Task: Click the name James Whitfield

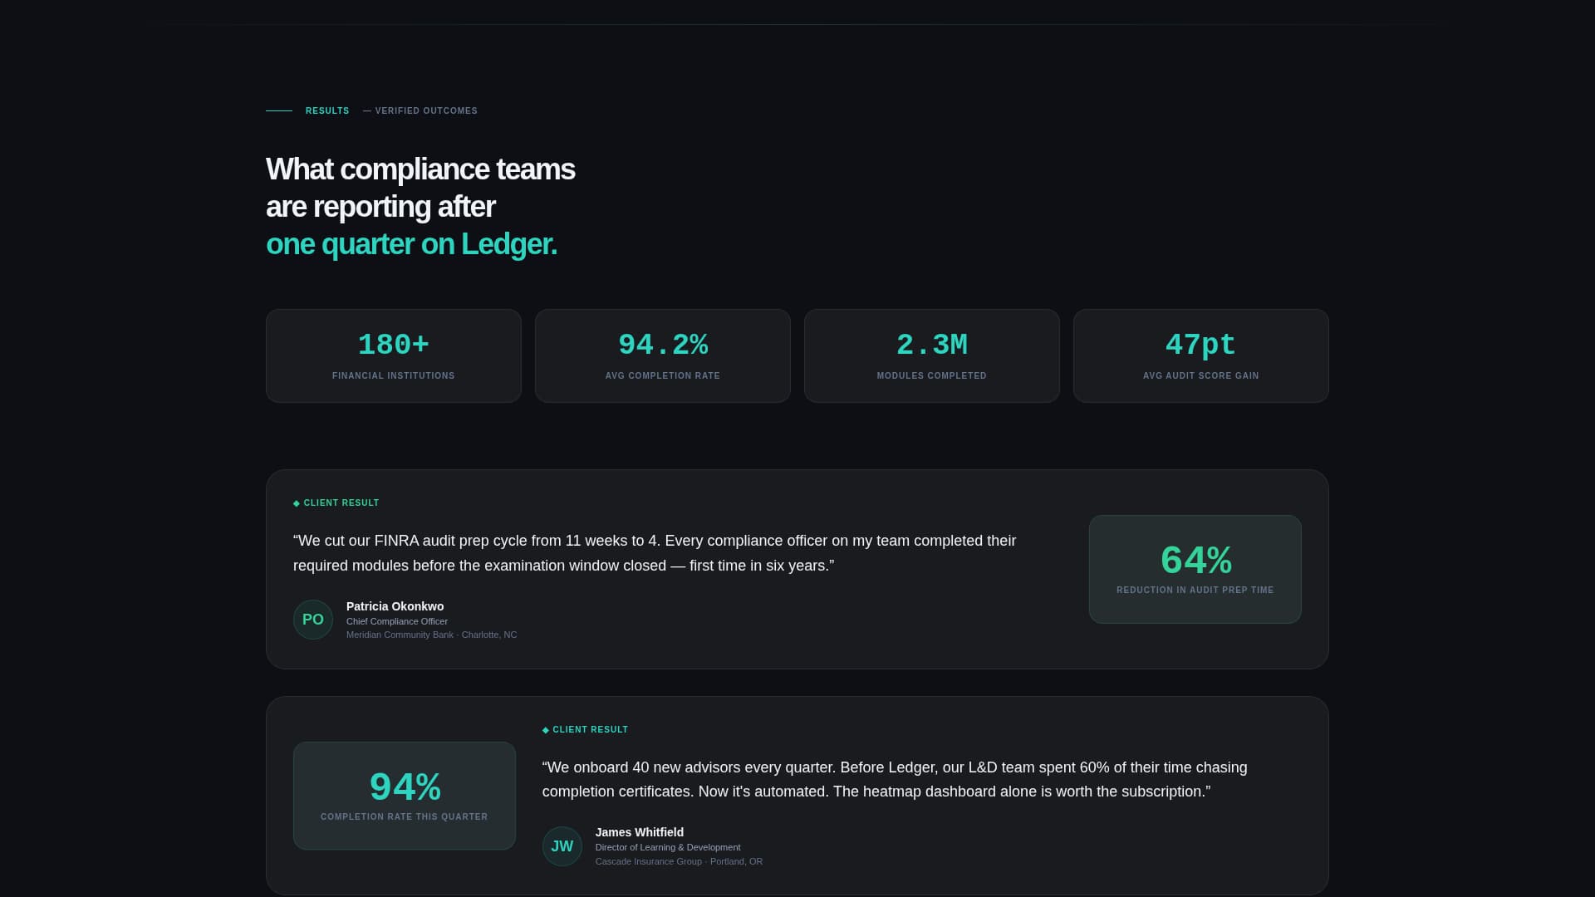Action: tap(640, 832)
